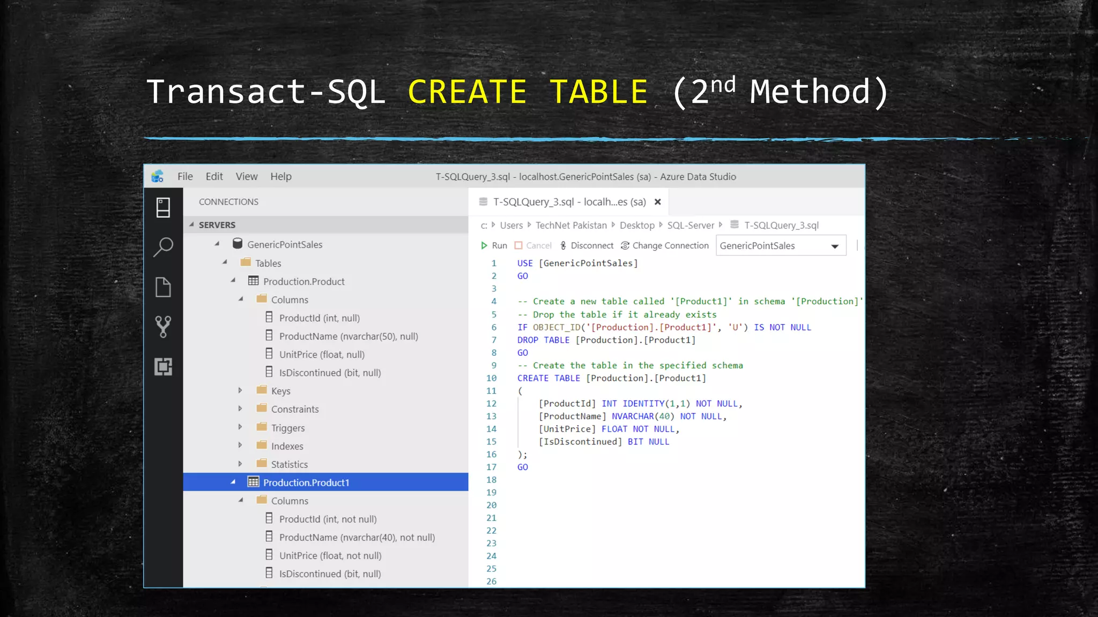
Task: Collapse the Tables folder node
Action: point(225,262)
